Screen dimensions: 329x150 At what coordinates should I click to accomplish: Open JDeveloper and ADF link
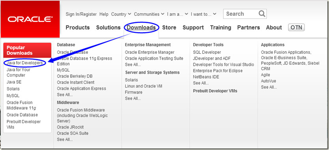pos(211,58)
